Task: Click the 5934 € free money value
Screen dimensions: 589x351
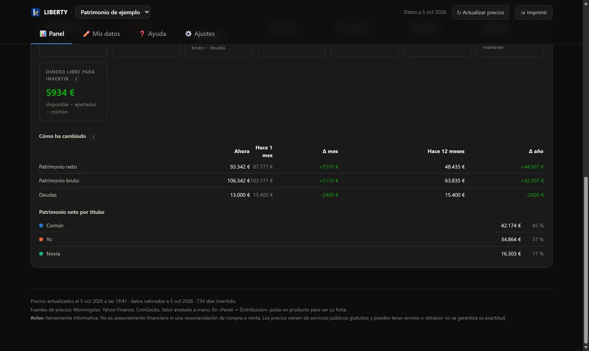Action: click(60, 92)
